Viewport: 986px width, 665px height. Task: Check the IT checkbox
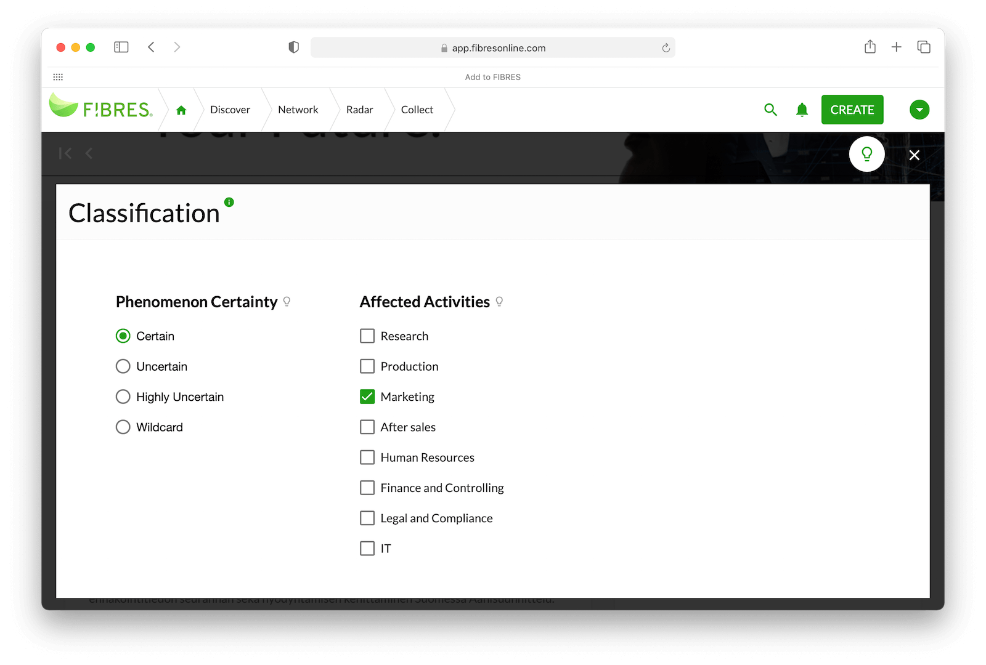pyautogui.click(x=367, y=549)
